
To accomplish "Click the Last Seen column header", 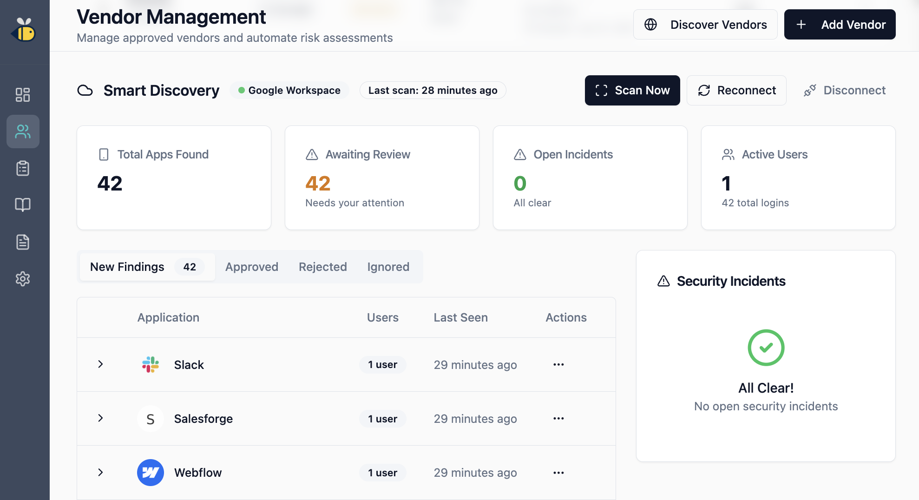I will 461,317.
